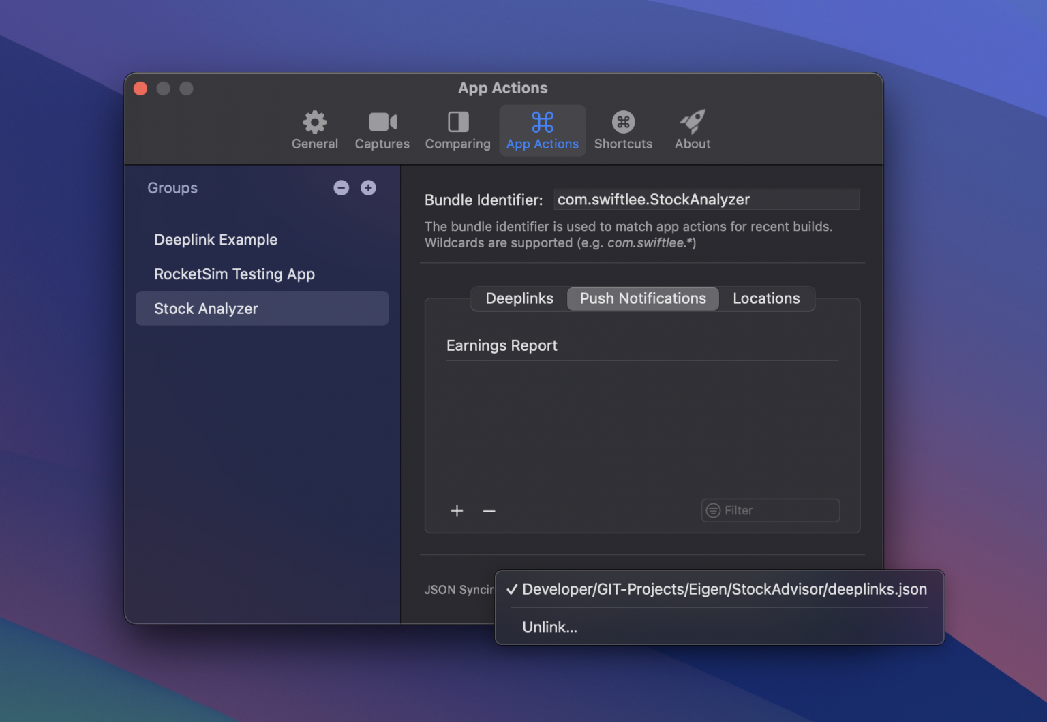Click inside the Filter search field
Screen dimensions: 1047x722
point(770,510)
